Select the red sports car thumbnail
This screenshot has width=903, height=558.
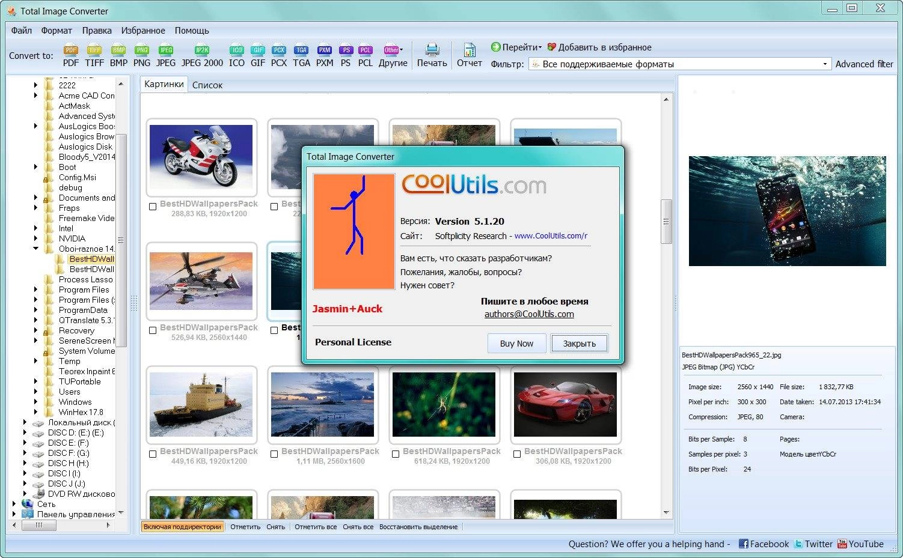565,404
